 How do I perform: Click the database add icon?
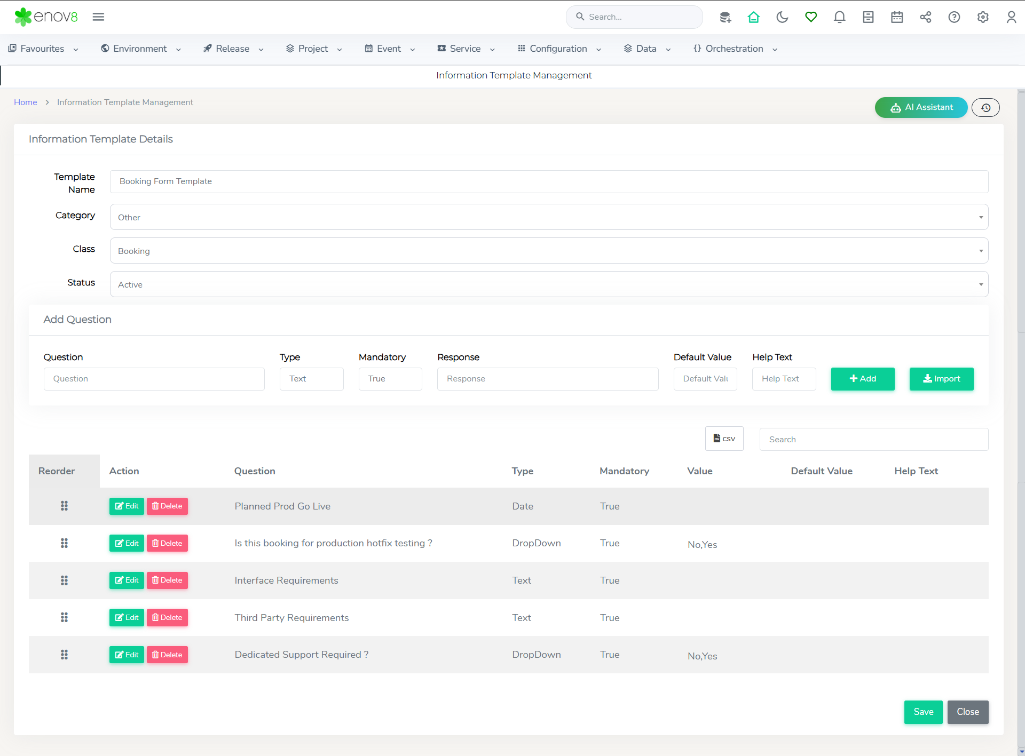tap(725, 17)
